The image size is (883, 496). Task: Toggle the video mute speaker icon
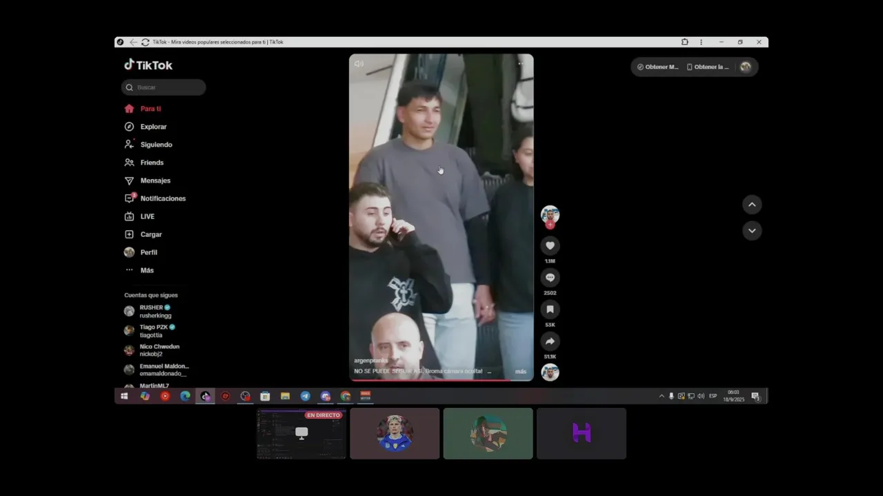pyautogui.click(x=359, y=63)
